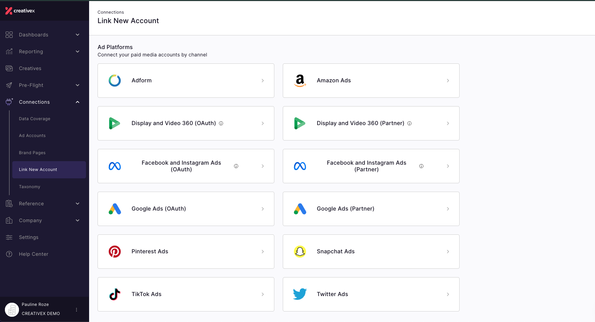Open the user options three-dot menu
The height and width of the screenshot is (322, 595).
coord(76,310)
